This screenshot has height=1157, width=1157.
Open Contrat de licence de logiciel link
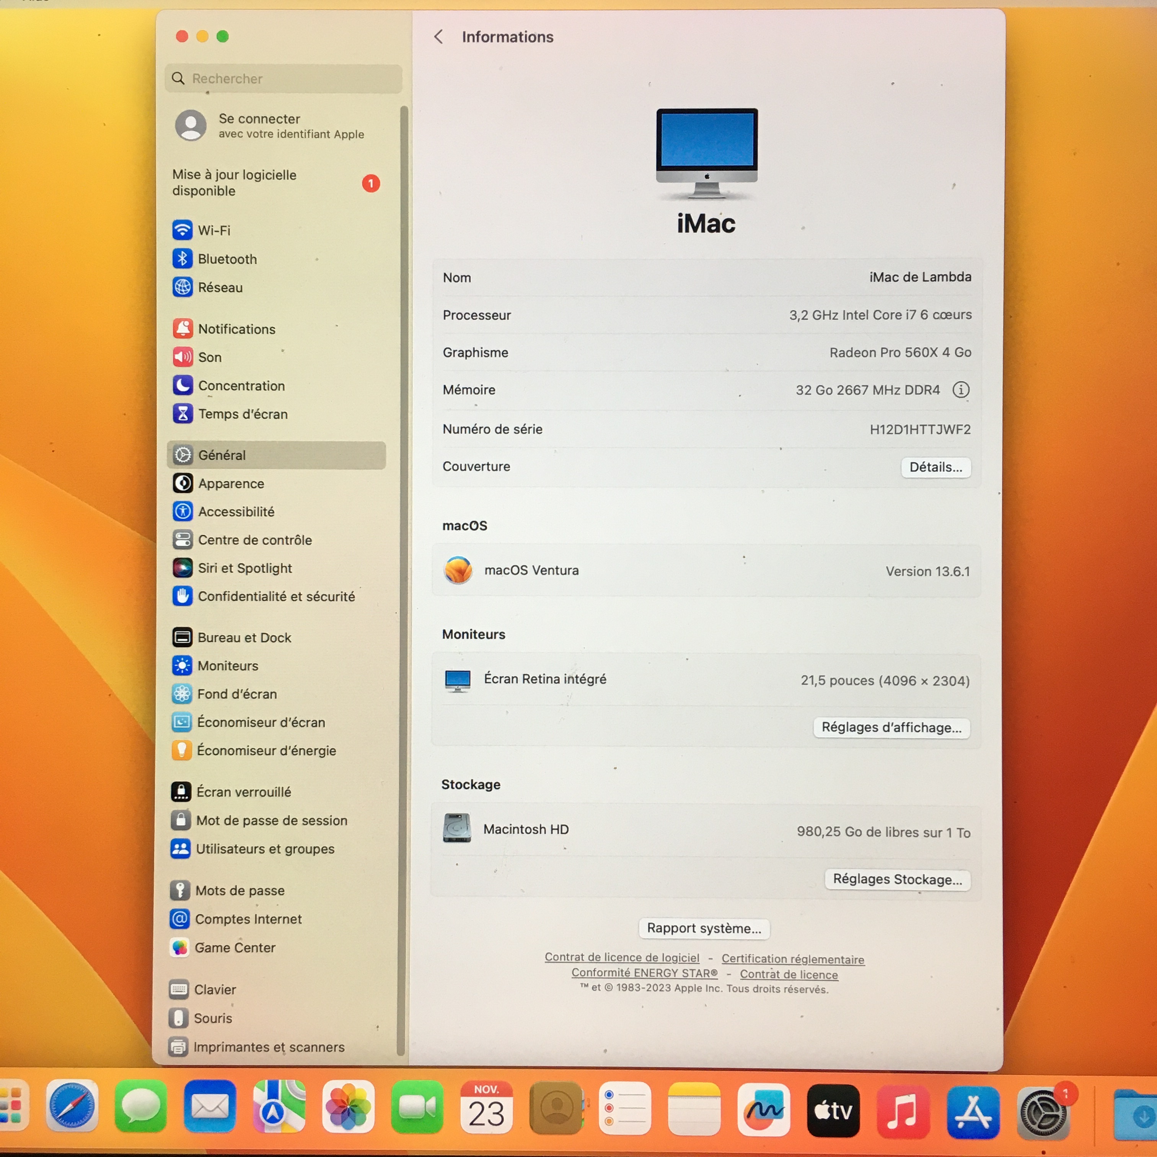[622, 957]
